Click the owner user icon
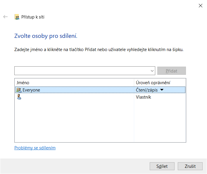The height and width of the screenshot is (174, 207). coord(19,97)
